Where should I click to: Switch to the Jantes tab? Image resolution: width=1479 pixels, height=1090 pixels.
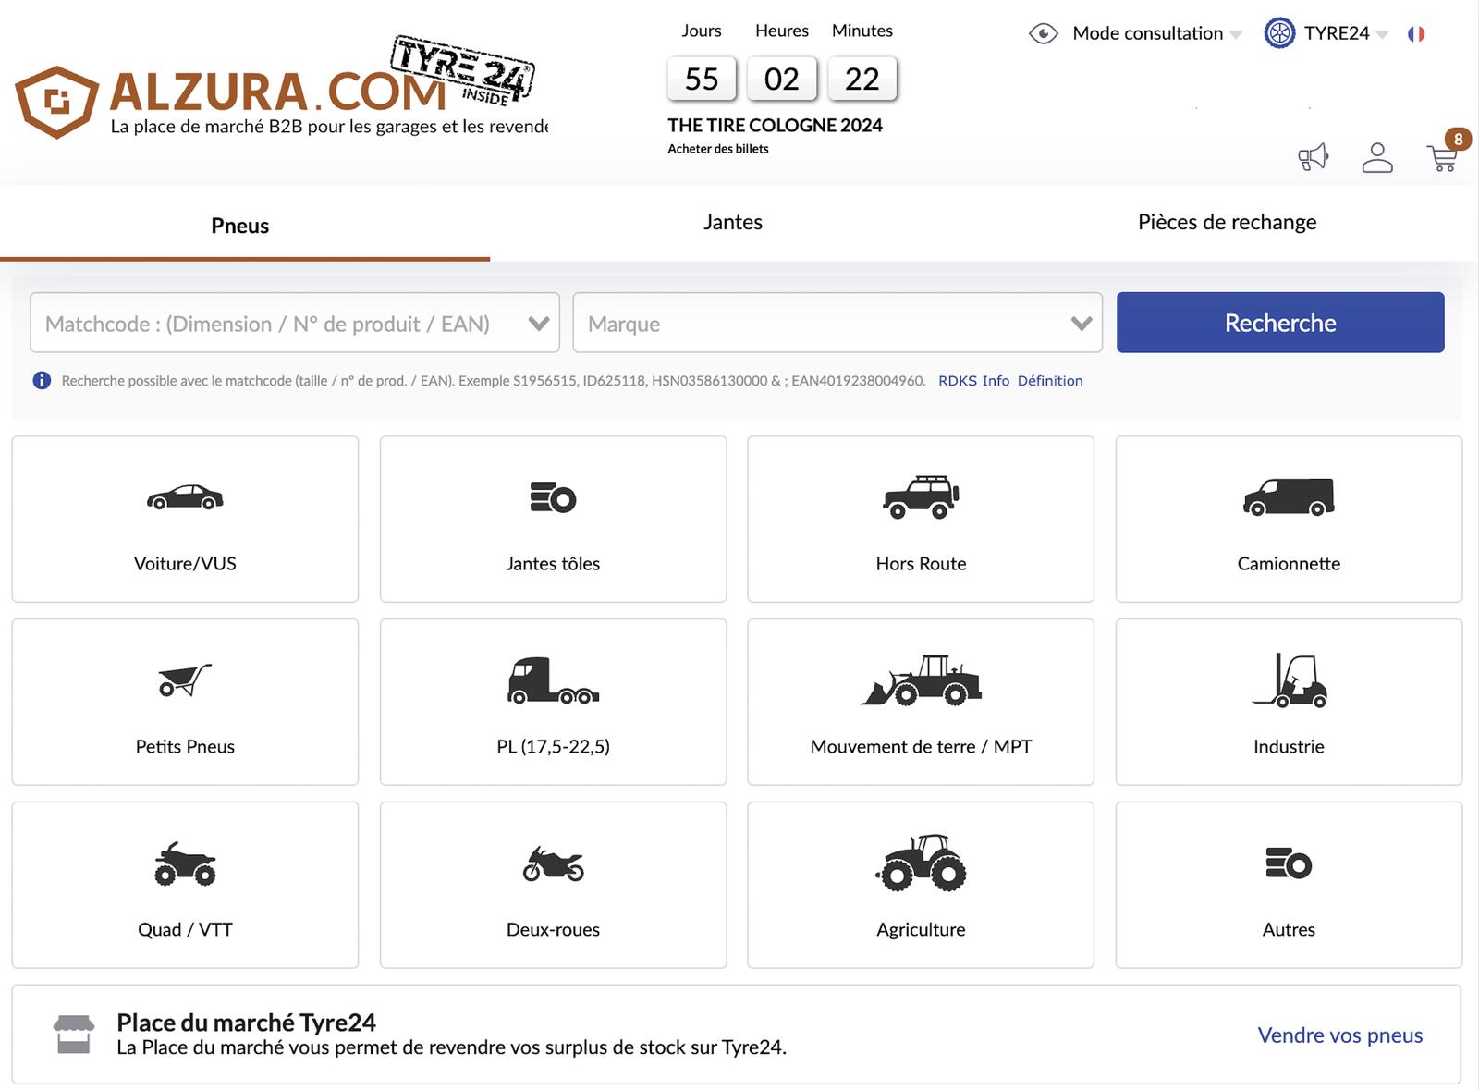(x=733, y=222)
